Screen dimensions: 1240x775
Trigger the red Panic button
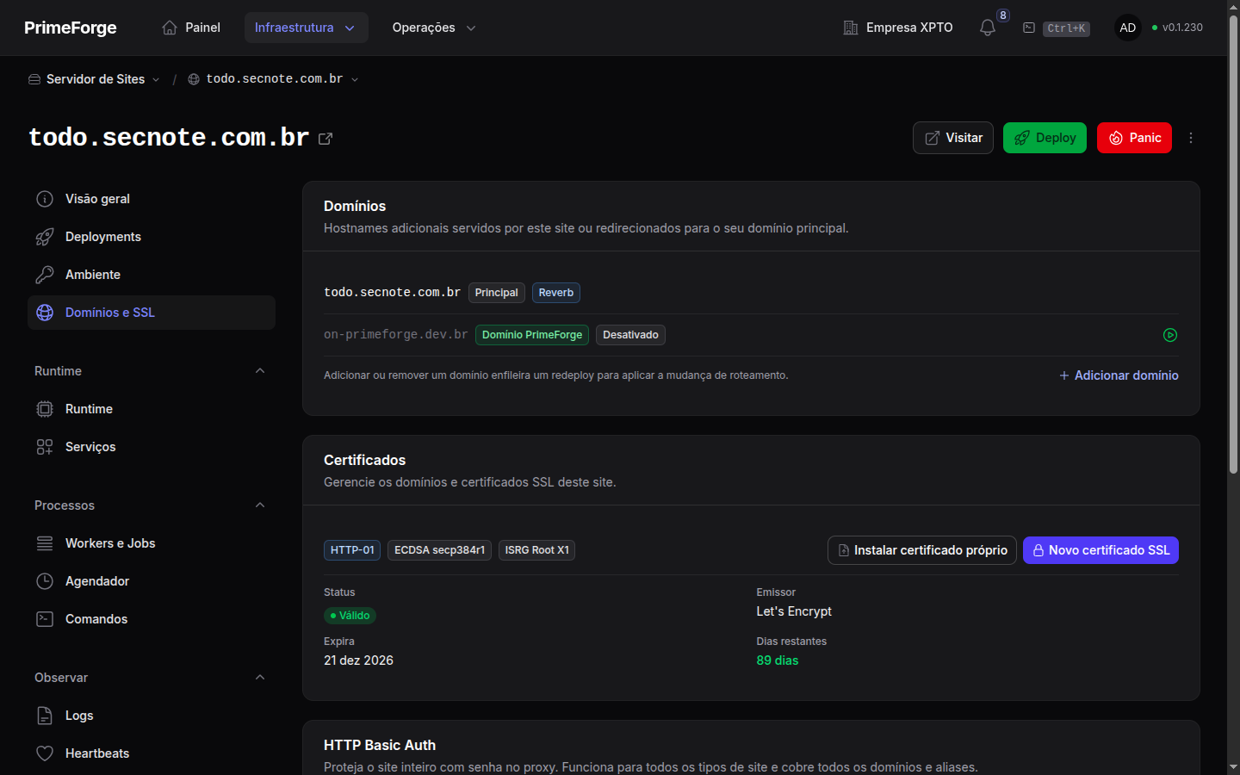pos(1134,138)
